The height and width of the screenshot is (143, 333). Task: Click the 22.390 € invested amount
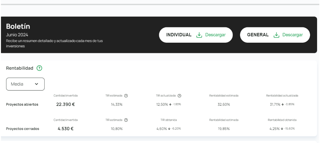pos(66,104)
